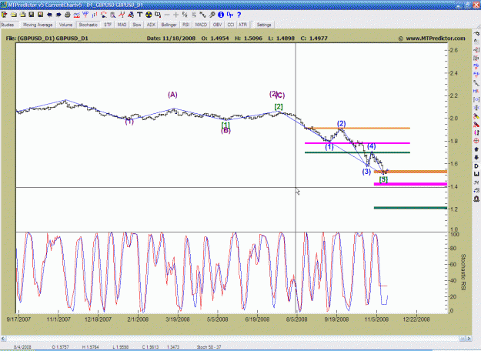Click the first open folder icon

click(x=14, y=15)
